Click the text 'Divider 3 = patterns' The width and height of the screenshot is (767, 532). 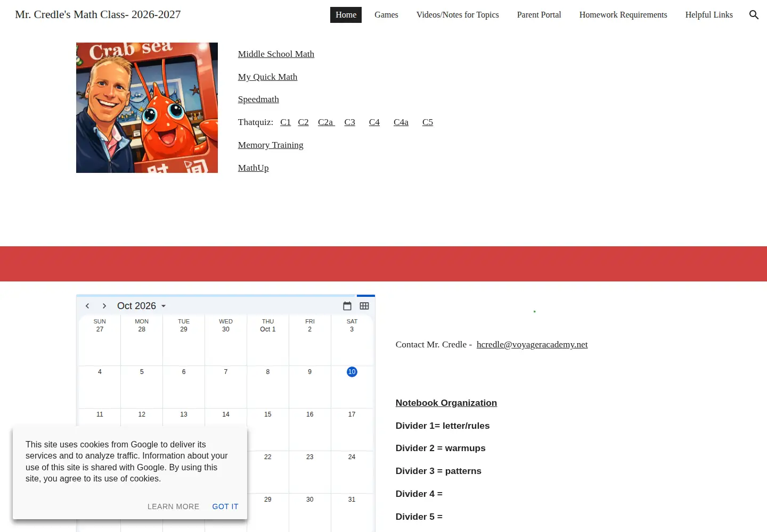[x=438, y=471]
